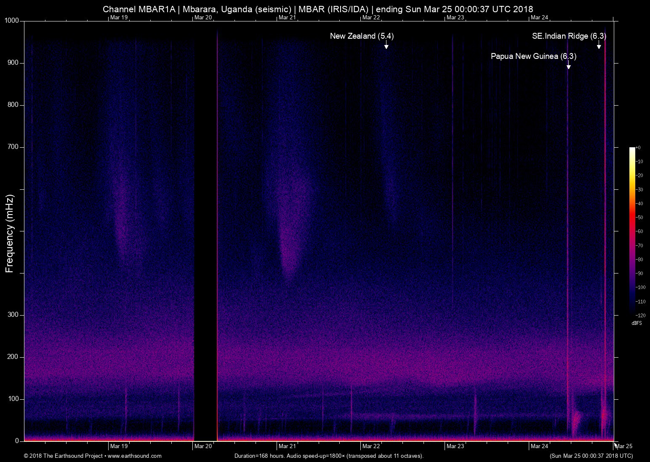
Task: Click the footer timestamp Sun Mar 25 00:00:37 2018 UTC
Action: click(591, 456)
